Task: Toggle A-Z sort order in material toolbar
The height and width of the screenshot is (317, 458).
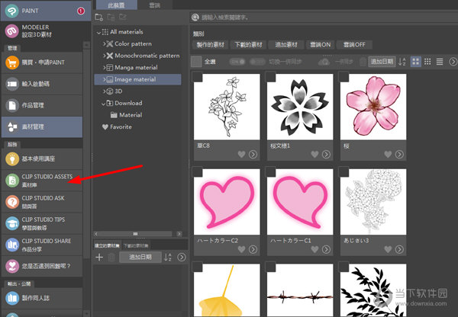Action: click(x=402, y=62)
